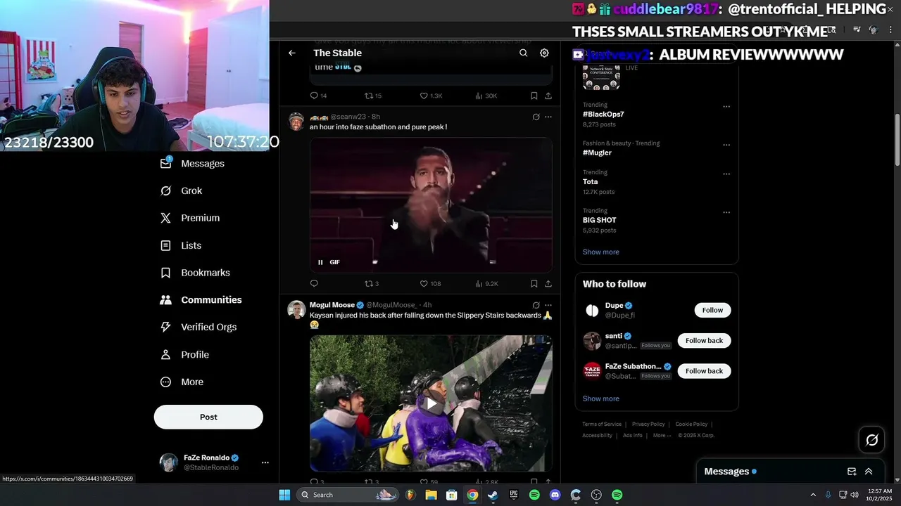
Task: Open more options on Mogul Moose's post
Action: (548, 305)
